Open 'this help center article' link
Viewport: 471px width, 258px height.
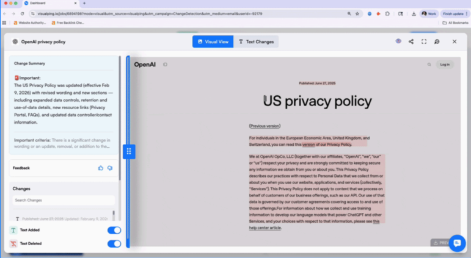pyautogui.click(x=314, y=224)
